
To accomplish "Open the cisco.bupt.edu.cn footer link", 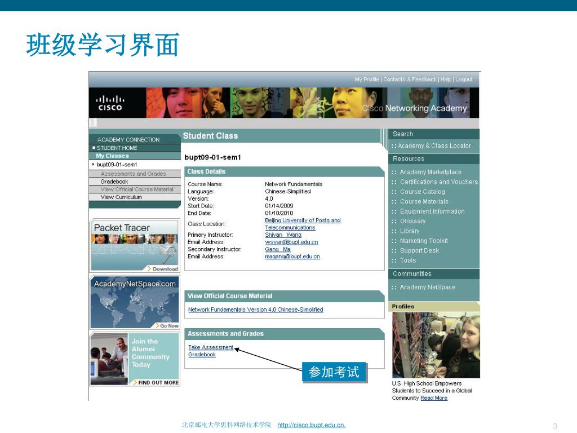I will click(x=311, y=425).
